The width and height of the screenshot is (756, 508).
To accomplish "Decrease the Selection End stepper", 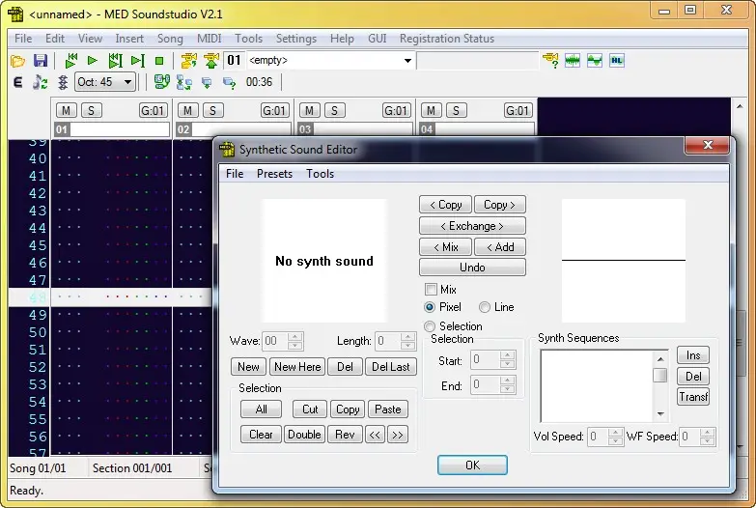I will click(507, 389).
